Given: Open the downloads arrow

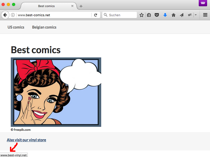Looking at the screenshot, I should (x=165, y=15).
